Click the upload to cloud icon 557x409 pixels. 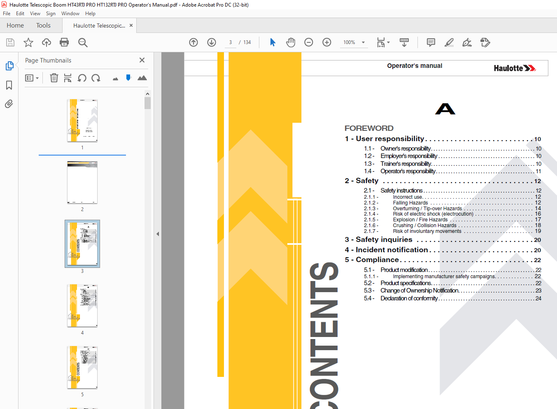pyautogui.click(x=47, y=42)
